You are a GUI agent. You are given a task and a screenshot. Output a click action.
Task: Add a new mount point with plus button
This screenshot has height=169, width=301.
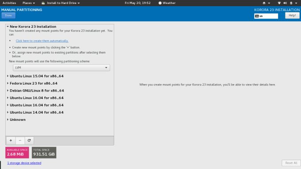click(x=11, y=140)
